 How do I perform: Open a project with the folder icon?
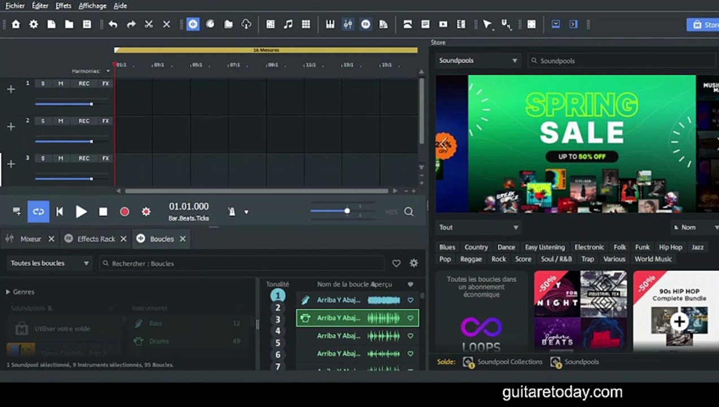click(x=69, y=24)
